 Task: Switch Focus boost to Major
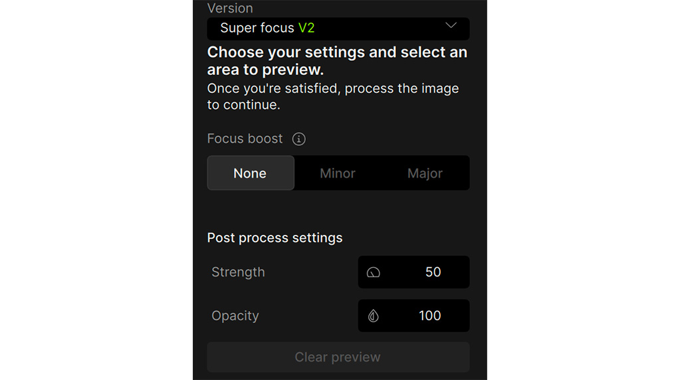click(x=425, y=173)
